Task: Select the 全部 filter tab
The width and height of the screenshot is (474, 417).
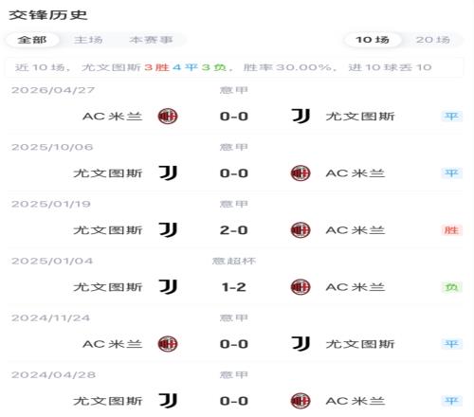Action: click(x=32, y=40)
